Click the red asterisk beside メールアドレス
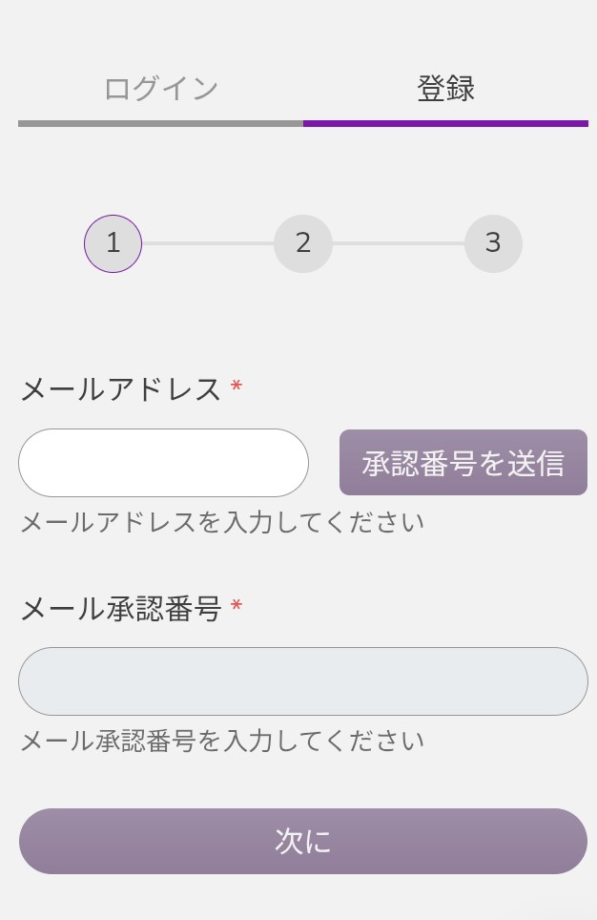Screen dimensions: 597x920 coord(237,387)
